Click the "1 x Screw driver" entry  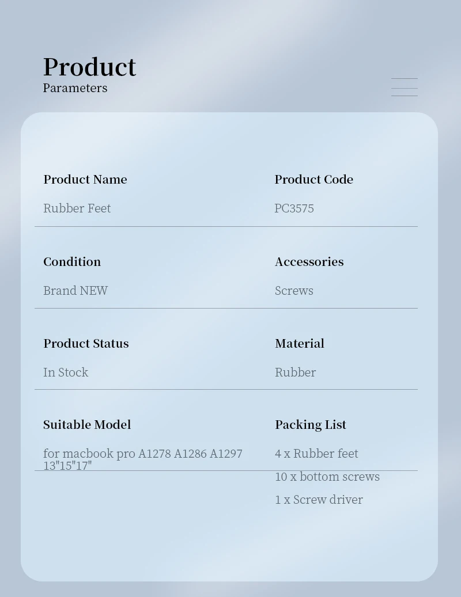click(x=319, y=500)
